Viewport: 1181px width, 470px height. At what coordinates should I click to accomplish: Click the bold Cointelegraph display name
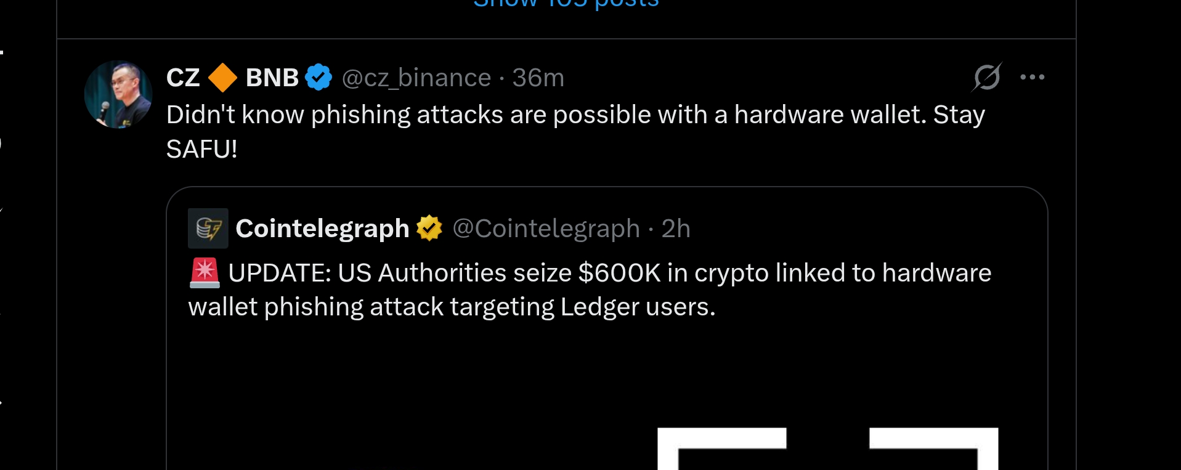coord(322,229)
